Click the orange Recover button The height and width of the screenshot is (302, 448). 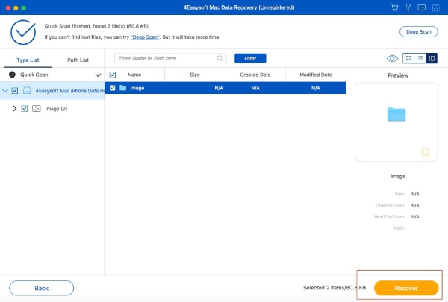coord(406,288)
